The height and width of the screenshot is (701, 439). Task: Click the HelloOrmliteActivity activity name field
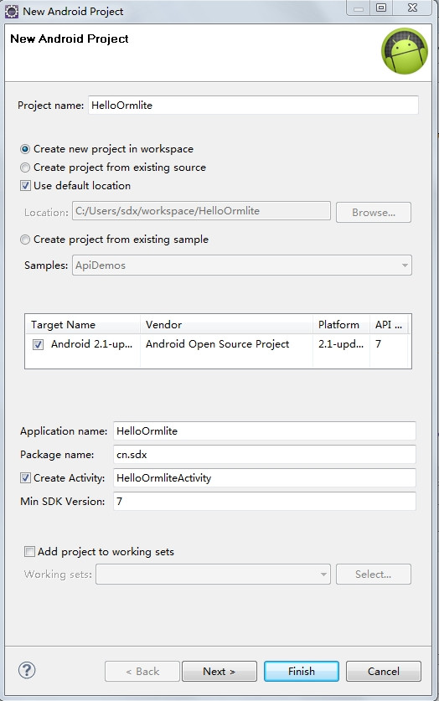pyautogui.click(x=265, y=478)
